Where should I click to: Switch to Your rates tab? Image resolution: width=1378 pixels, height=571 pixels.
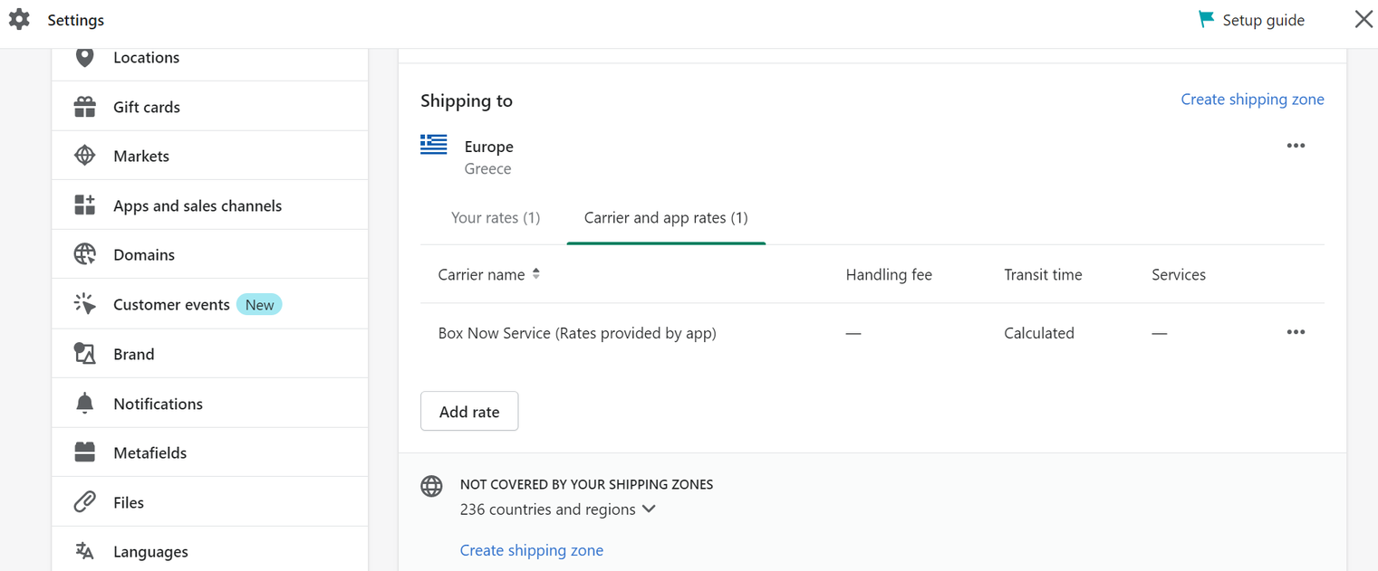point(496,218)
